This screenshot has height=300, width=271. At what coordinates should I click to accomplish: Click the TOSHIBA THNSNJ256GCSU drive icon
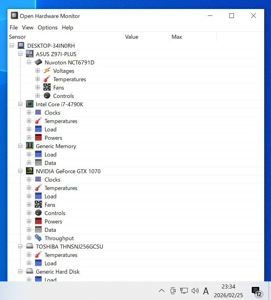tap(30, 246)
